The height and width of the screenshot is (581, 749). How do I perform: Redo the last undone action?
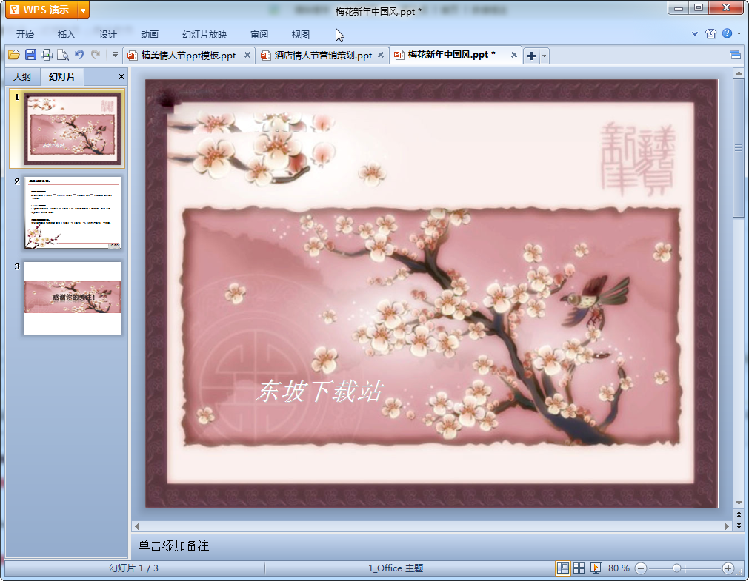(x=96, y=55)
